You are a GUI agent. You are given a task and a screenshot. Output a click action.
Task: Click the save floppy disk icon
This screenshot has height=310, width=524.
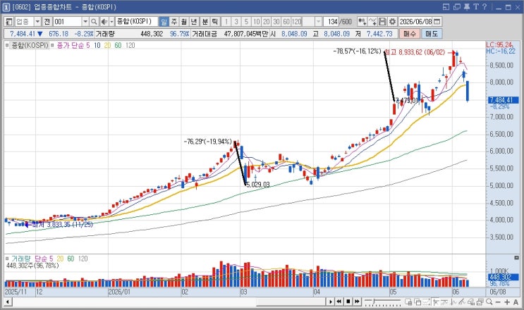coord(382,22)
